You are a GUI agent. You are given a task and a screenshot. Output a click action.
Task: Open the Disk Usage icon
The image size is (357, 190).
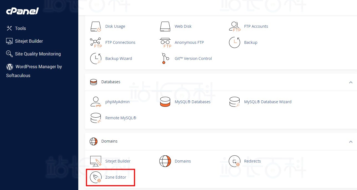click(95, 26)
